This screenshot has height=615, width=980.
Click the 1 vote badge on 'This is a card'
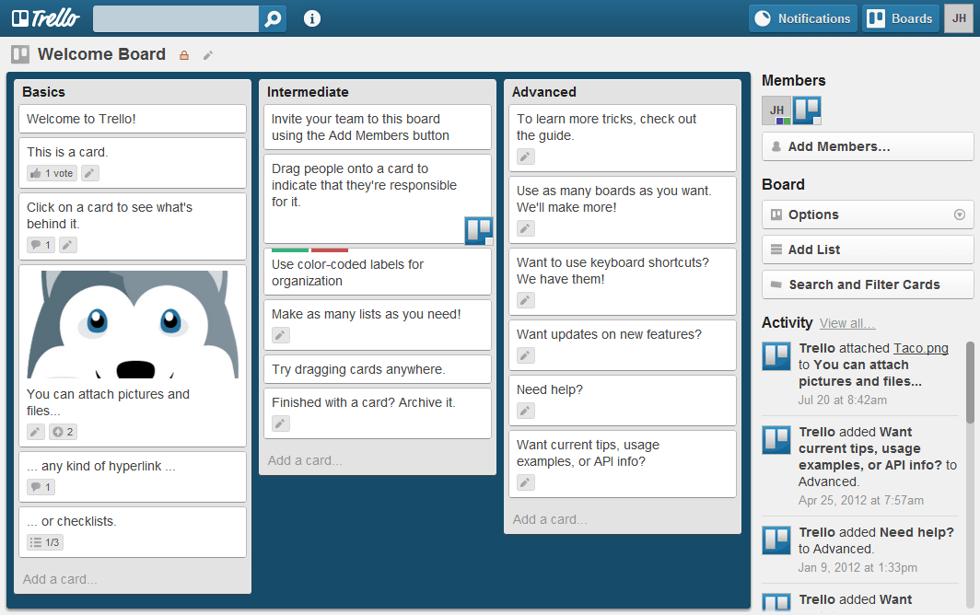tap(52, 173)
